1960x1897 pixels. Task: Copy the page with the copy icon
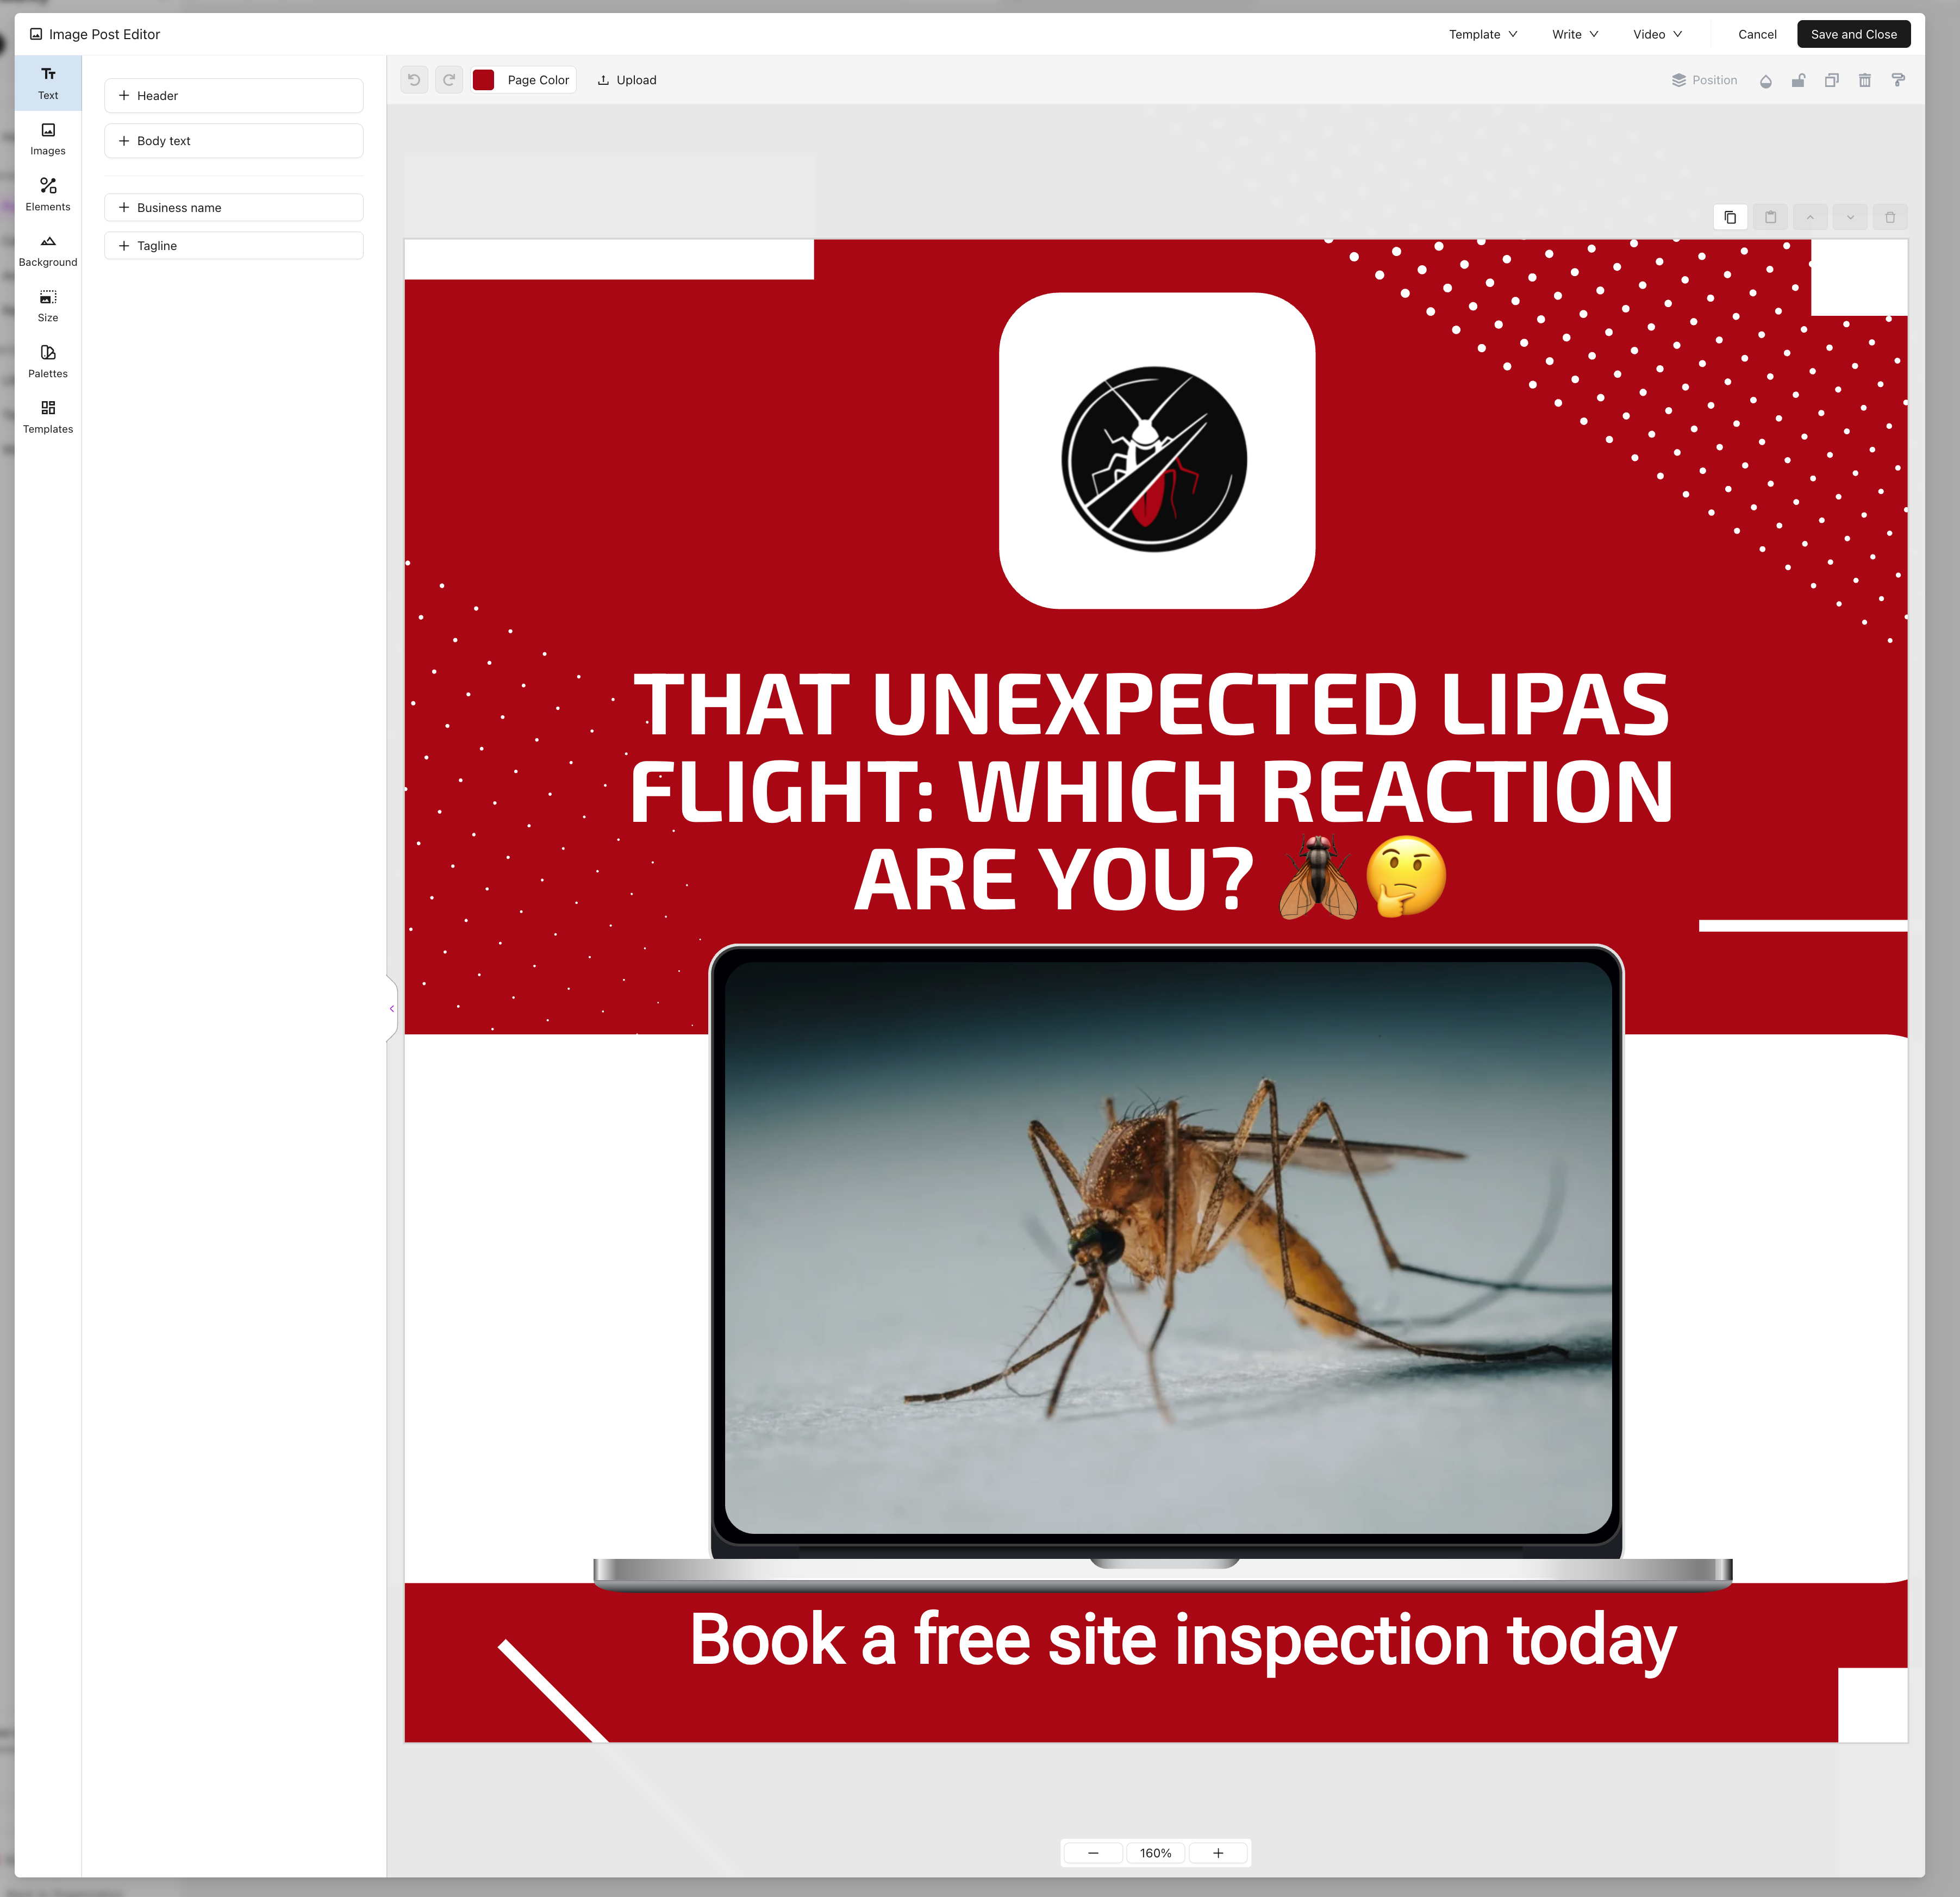pos(1730,217)
